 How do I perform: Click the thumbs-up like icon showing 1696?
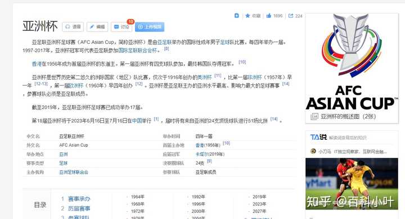point(269,16)
